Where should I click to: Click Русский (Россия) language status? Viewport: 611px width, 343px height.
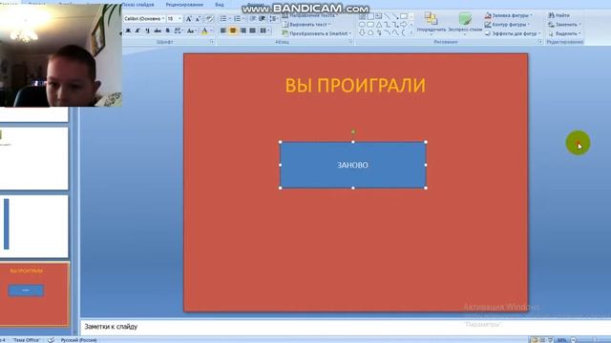(x=78, y=340)
